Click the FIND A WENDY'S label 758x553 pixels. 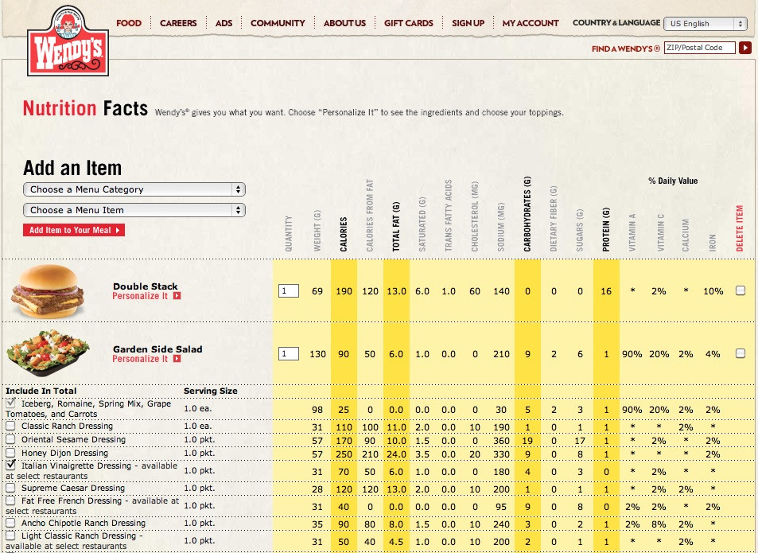626,49
